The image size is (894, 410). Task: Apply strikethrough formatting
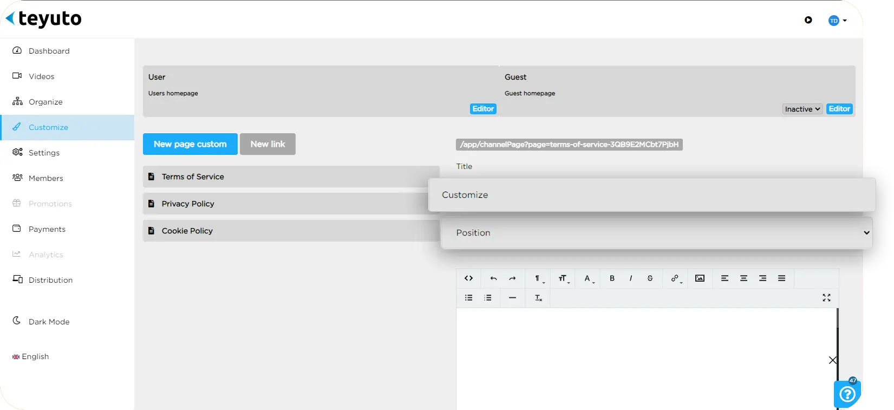[650, 278]
